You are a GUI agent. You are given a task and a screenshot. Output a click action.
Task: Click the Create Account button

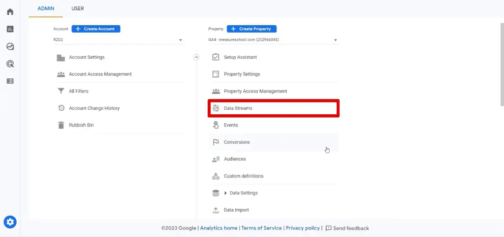[x=96, y=29]
